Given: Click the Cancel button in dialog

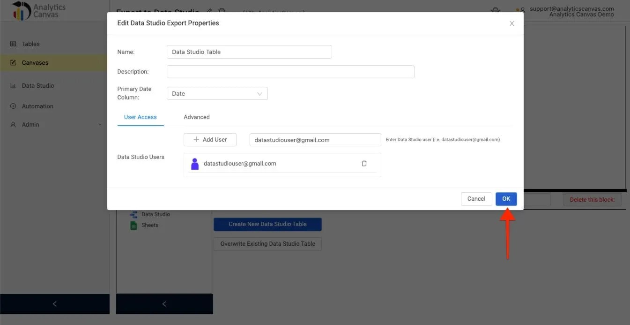Looking at the screenshot, I should [x=476, y=199].
